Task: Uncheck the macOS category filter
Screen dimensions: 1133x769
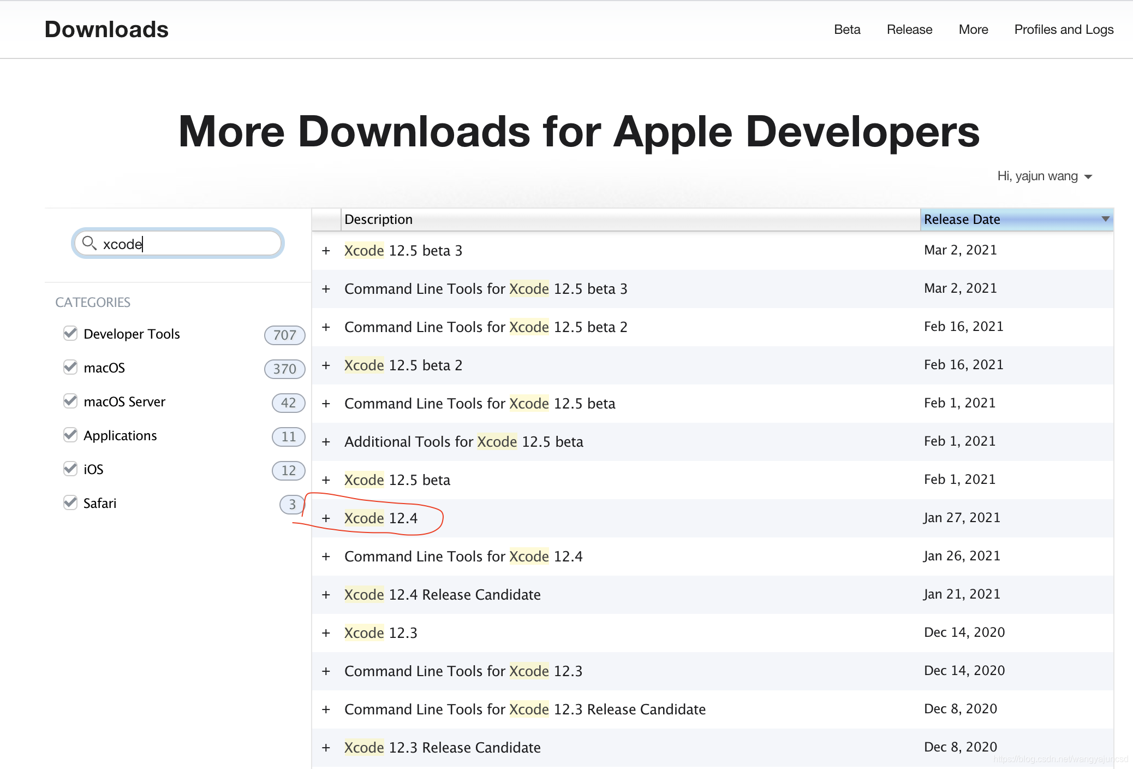Action: 70,367
